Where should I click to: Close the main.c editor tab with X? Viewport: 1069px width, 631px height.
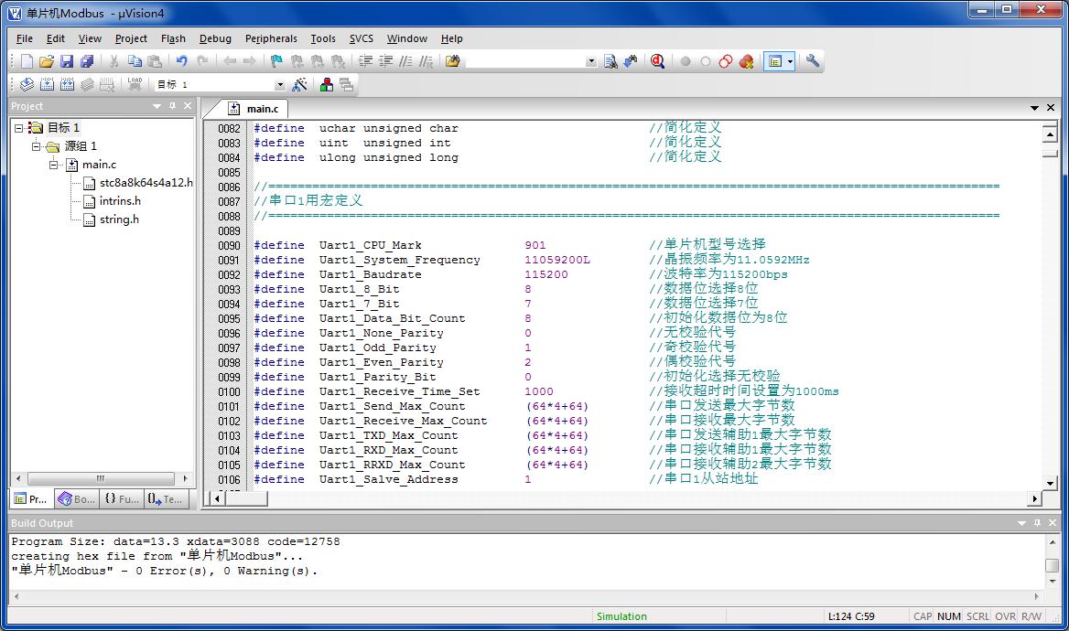1051,108
